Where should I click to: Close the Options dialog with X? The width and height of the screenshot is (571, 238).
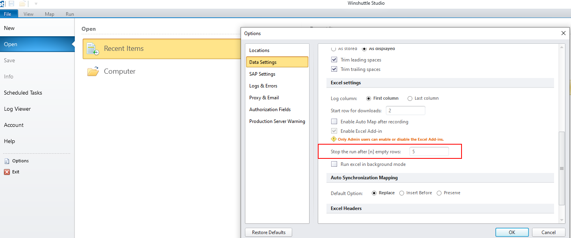564,33
